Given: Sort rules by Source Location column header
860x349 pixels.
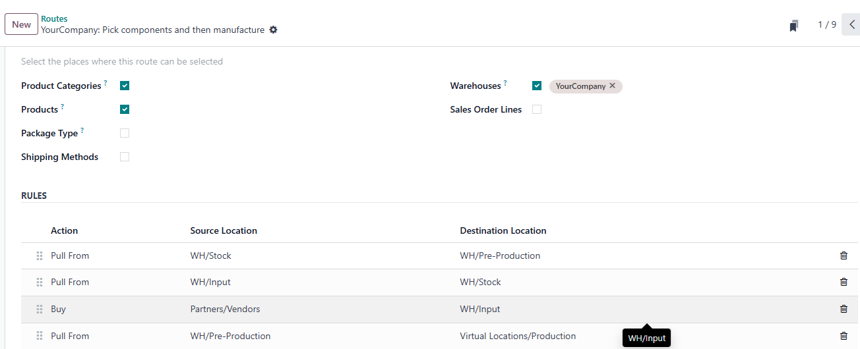Looking at the screenshot, I should [x=224, y=230].
